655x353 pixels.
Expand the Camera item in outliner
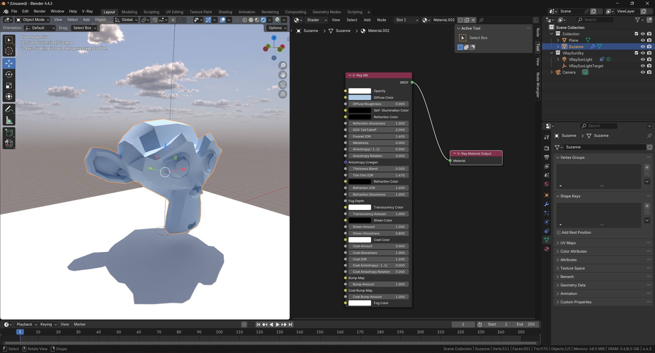point(552,72)
